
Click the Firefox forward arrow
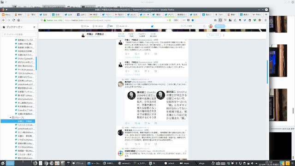click(x=9, y=20)
